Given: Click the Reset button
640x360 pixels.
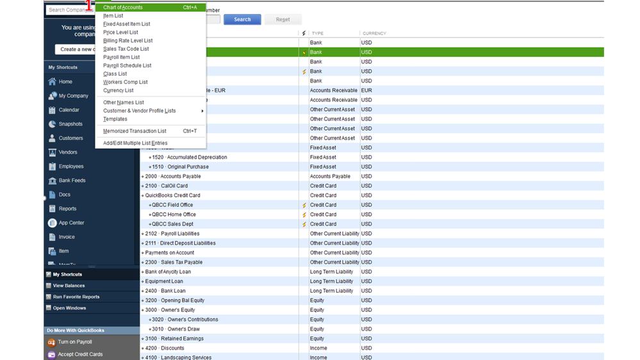Looking at the screenshot, I should (x=283, y=19).
